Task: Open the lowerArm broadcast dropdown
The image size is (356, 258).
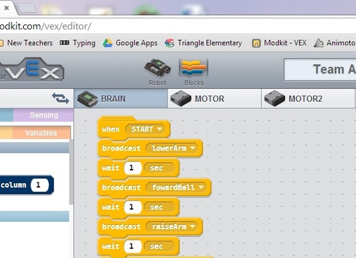Action: tap(173, 148)
